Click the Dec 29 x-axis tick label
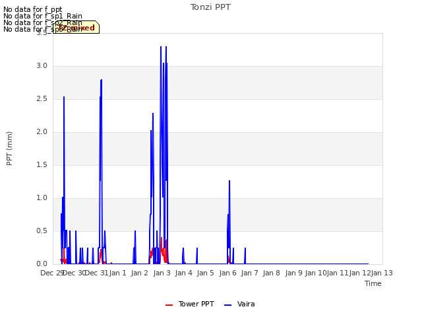Viewport: 422px width, 317px height. (52, 273)
